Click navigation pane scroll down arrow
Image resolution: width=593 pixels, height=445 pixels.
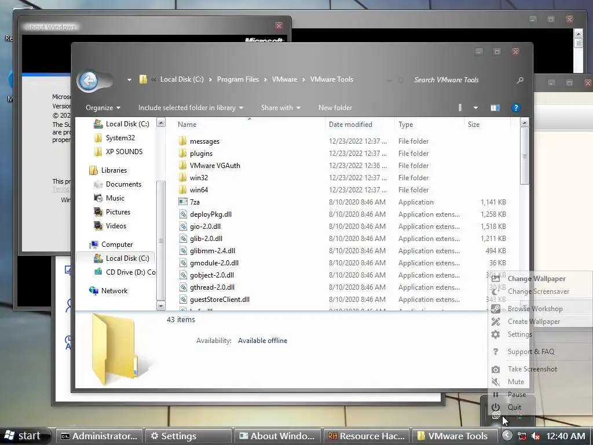[161, 306]
